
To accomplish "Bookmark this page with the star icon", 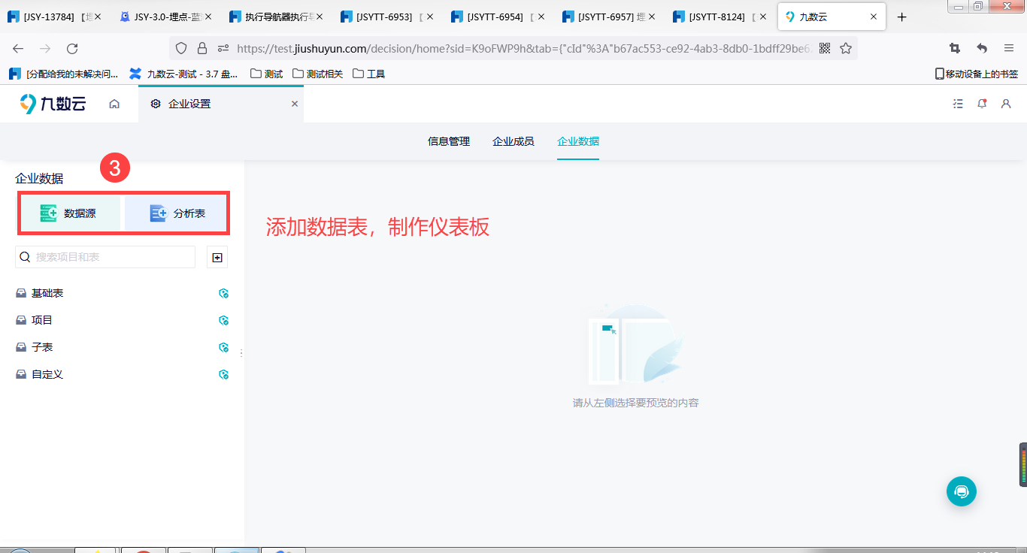I will (x=846, y=48).
